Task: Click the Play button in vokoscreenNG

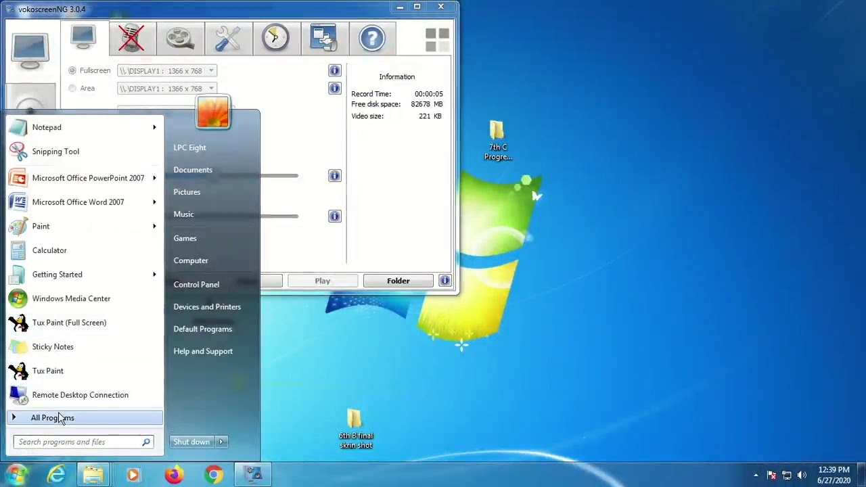Action: coord(322,281)
